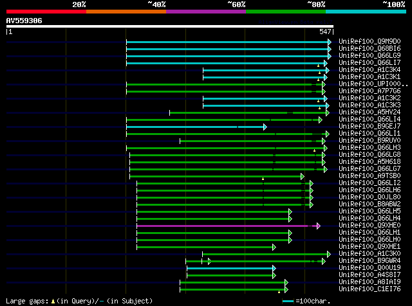This screenshot has width=412, height=306.
Task: Select the orange ~40% identity legend segment
Action: pos(126,12)
